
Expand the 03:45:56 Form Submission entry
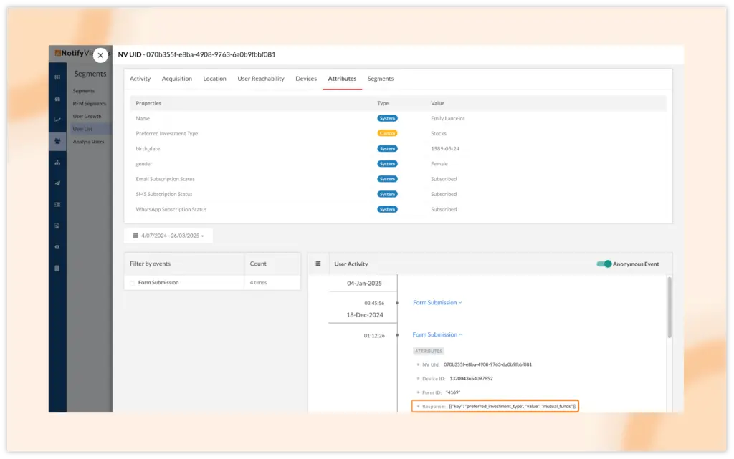pos(437,303)
